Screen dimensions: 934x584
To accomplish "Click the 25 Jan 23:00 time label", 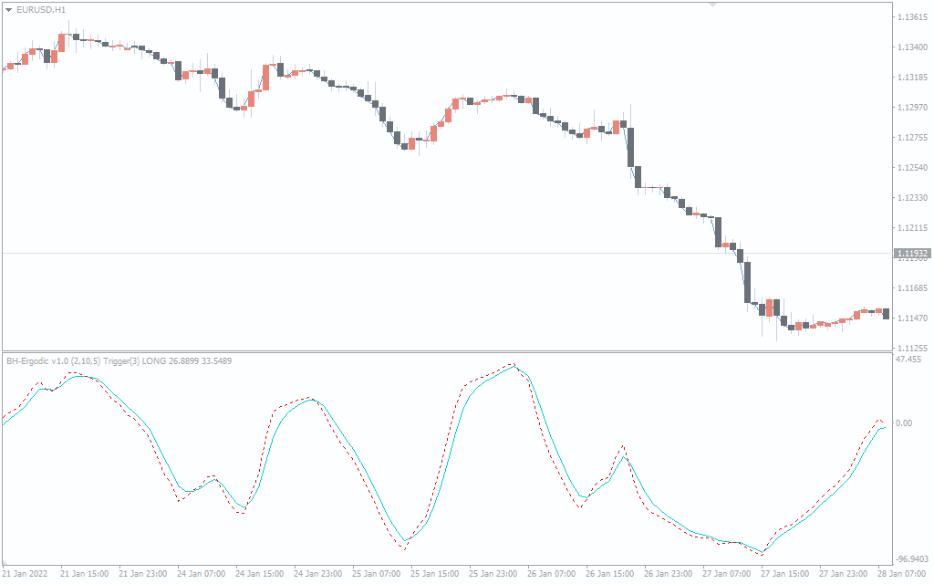I will (493, 574).
